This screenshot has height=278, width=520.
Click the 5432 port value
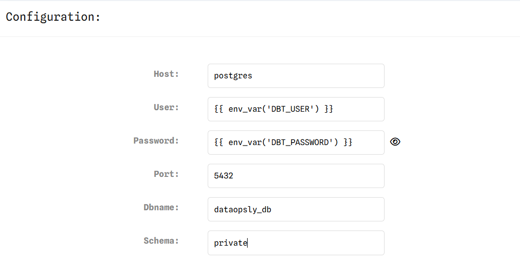(x=223, y=176)
